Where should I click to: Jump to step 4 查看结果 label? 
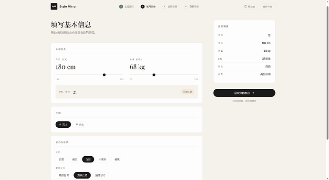pos(194,7)
